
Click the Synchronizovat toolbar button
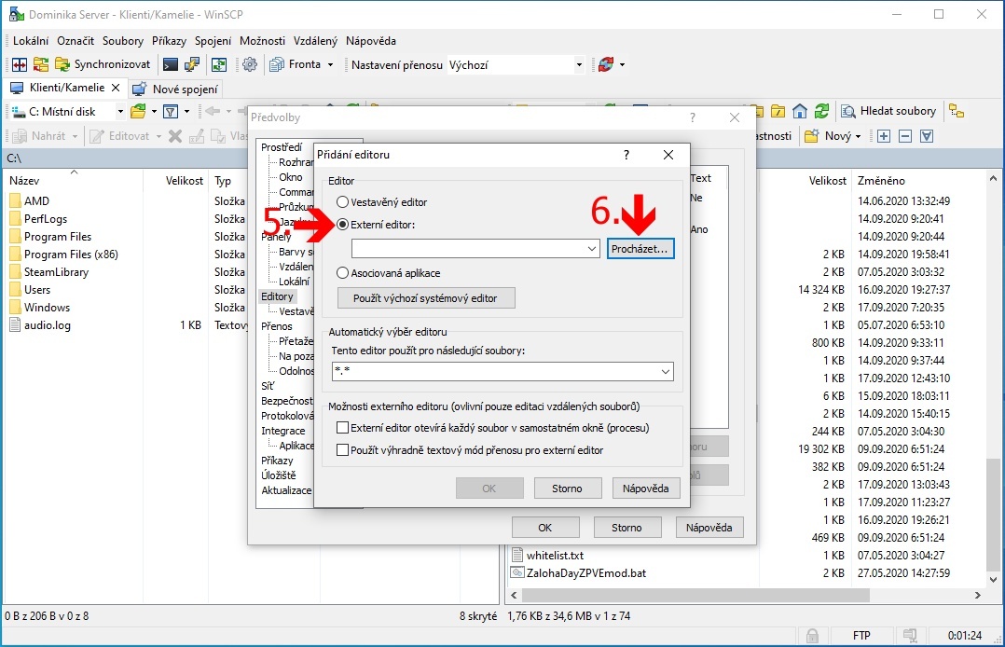[103, 64]
